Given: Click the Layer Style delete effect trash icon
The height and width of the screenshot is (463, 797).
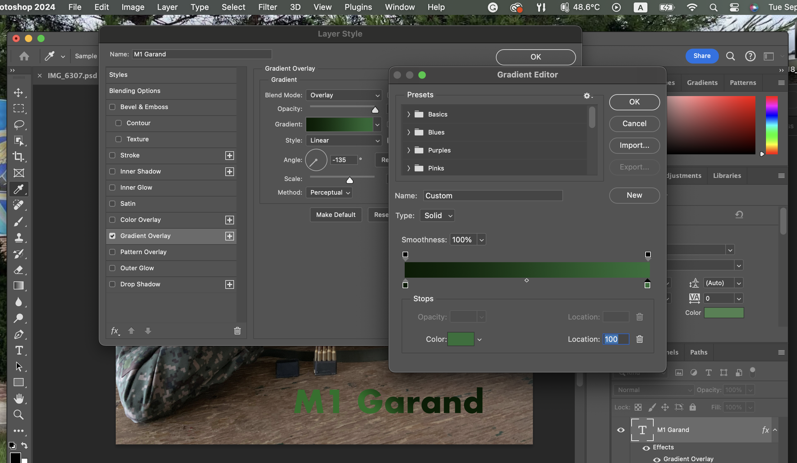Looking at the screenshot, I should pyautogui.click(x=237, y=331).
